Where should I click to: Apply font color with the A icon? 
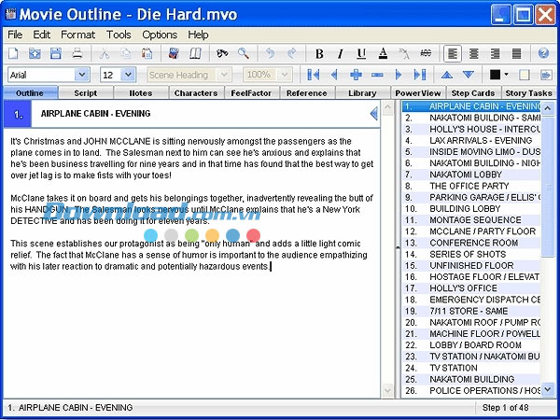[x=383, y=53]
